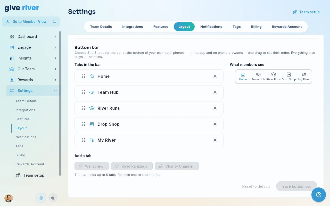Add the Wellspring tab chip
The width and height of the screenshot is (330, 206).
(92, 166)
